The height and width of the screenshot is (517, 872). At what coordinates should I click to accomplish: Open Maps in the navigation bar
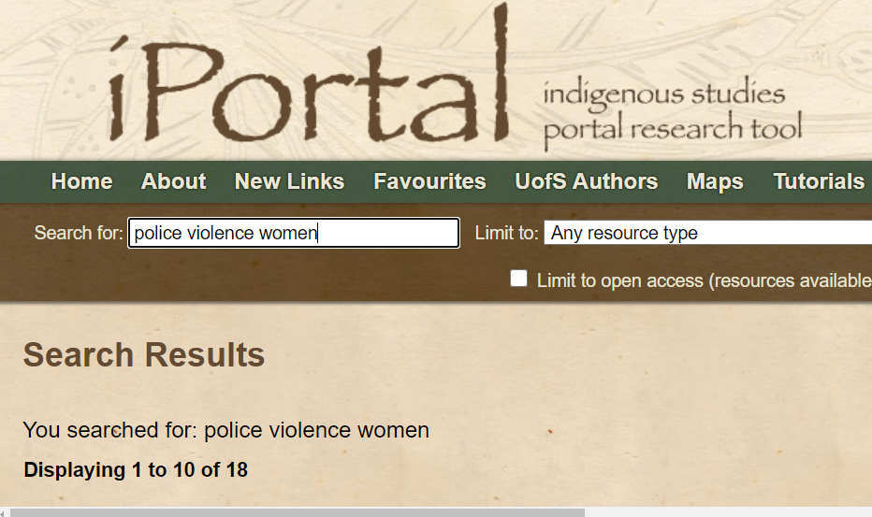pyautogui.click(x=715, y=181)
